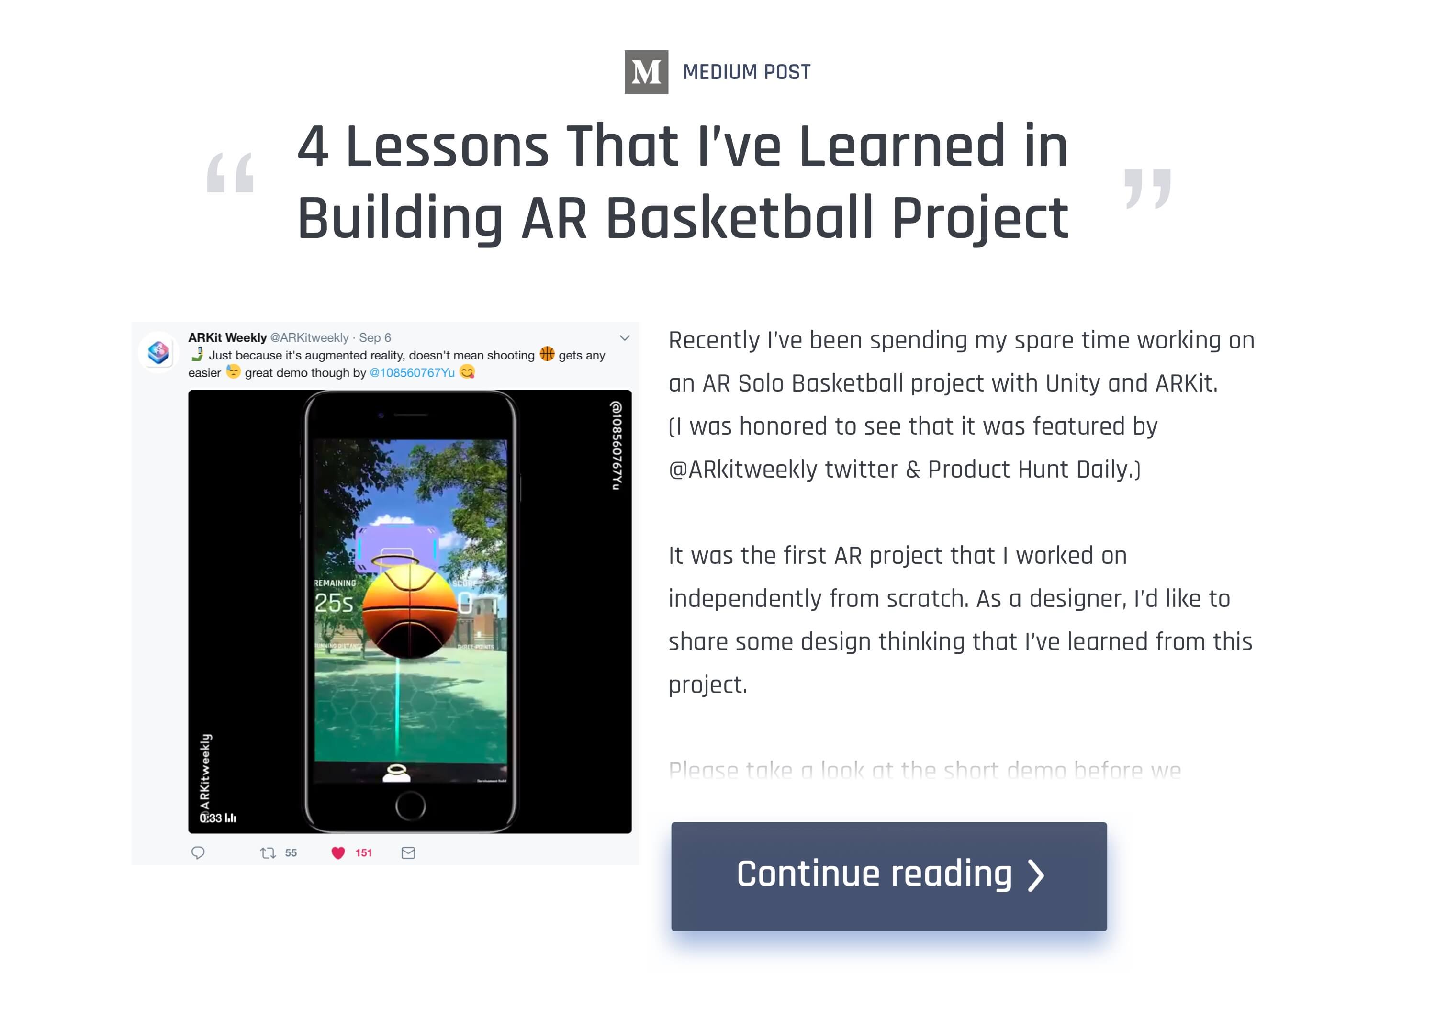This screenshot has height=1009, width=1436.
Task: Click the tweet reply bubble icon
Action: [x=198, y=852]
